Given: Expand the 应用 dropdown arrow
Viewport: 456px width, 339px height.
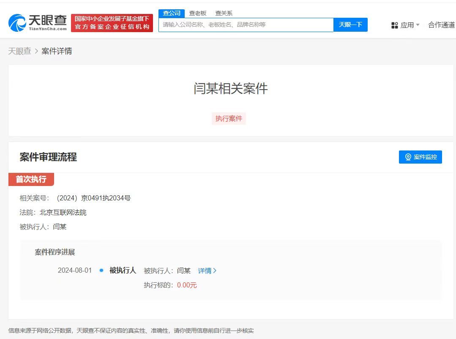Looking at the screenshot, I should click(418, 25).
